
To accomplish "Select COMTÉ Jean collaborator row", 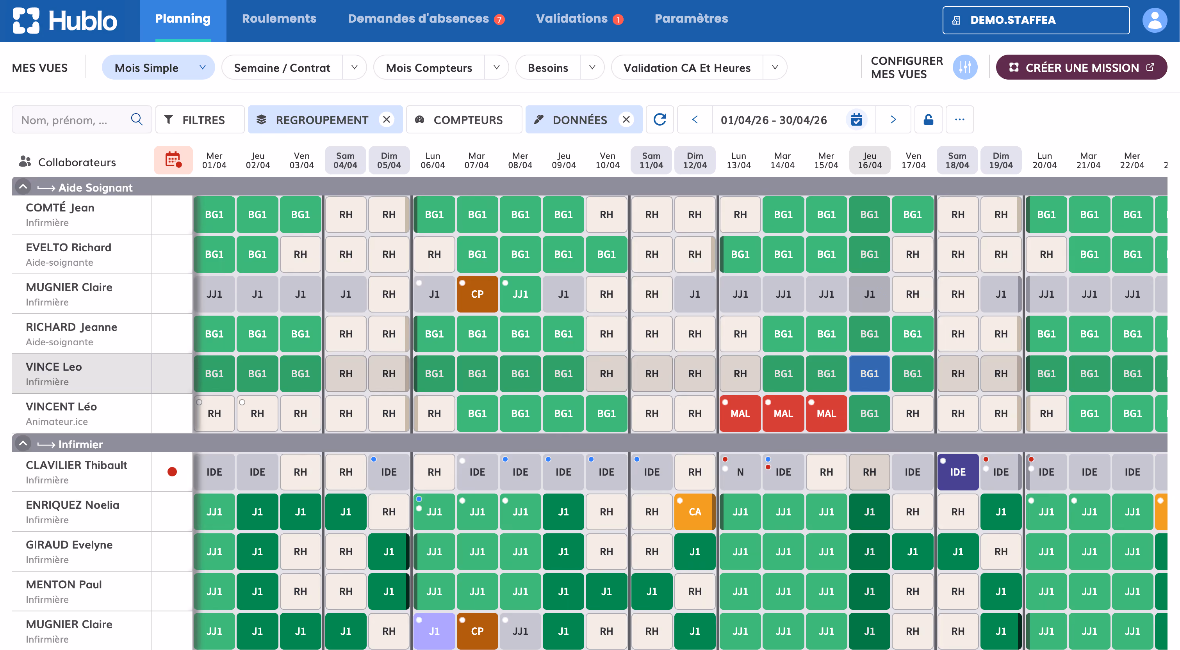I will pyautogui.click(x=82, y=214).
